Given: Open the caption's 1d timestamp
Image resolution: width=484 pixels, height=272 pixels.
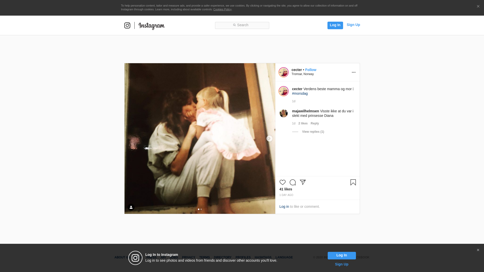Looking at the screenshot, I should tap(293, 101).
